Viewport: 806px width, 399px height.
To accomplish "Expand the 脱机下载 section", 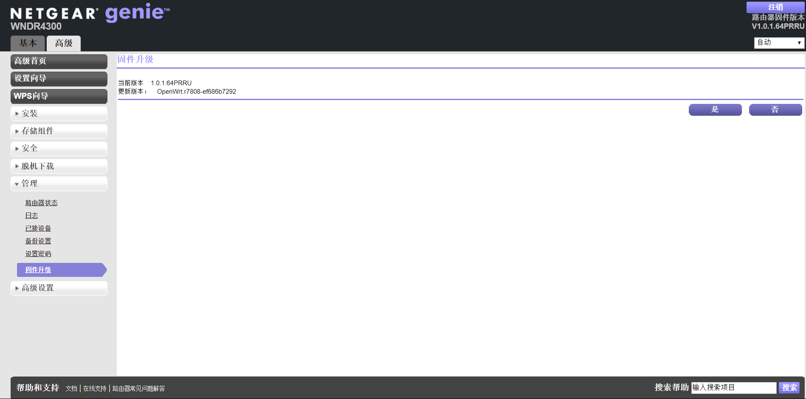I will 59,166.
